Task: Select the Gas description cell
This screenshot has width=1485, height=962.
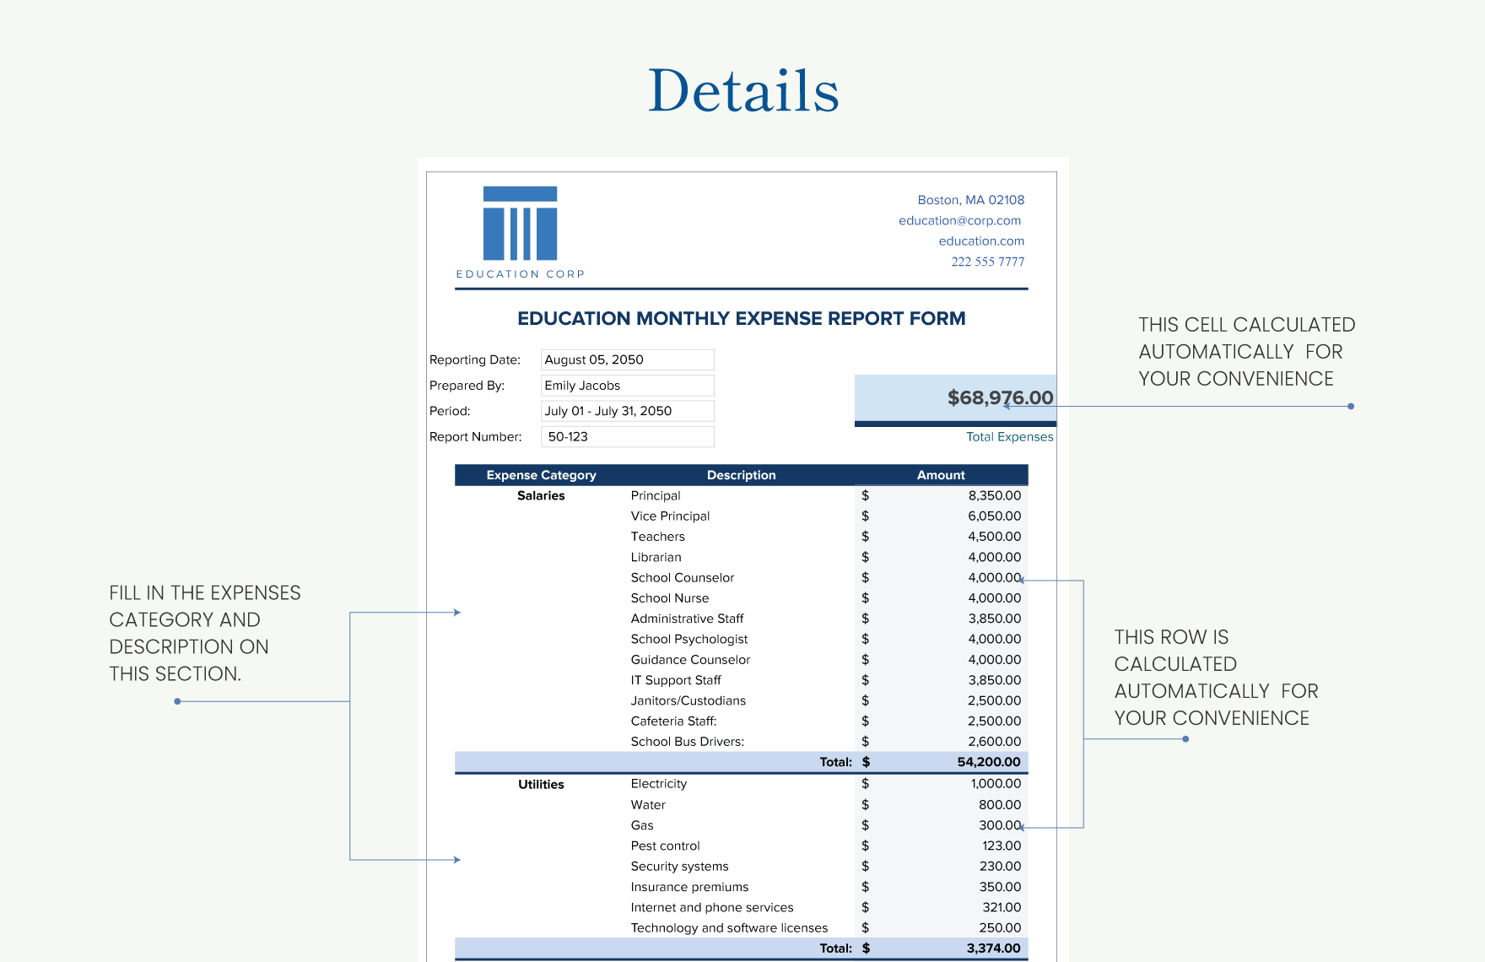Action: [642, 825]
